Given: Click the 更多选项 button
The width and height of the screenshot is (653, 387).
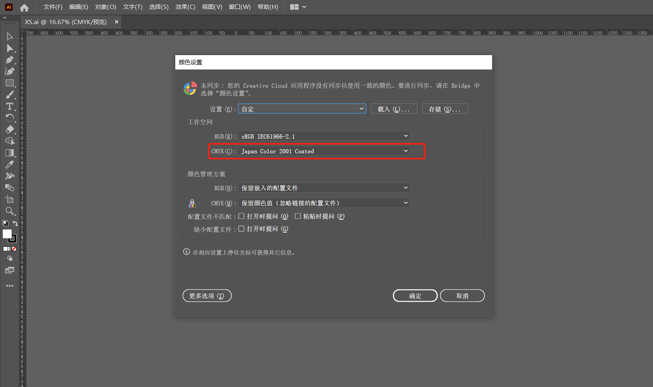Looking at the screenshot, I should pyautogui.click(x=207, y=295).
